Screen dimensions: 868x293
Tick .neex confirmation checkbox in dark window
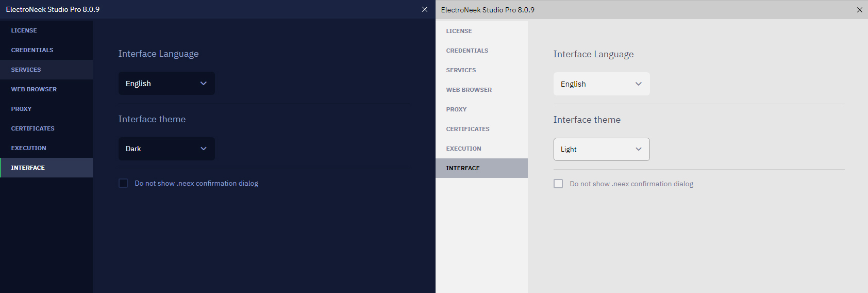coord(123,183)
